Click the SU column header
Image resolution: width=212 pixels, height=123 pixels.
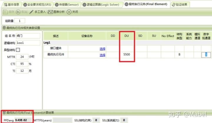tap(154, 36)
